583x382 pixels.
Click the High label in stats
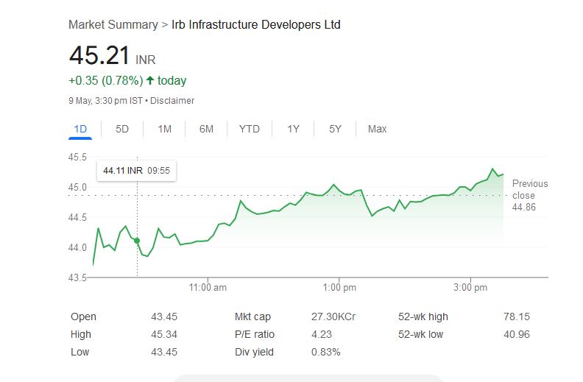(x=81, y=334)
